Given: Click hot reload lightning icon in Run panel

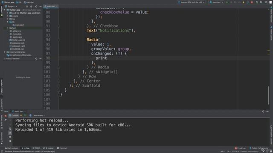Looking at the screenshot, I should (21, 115).
